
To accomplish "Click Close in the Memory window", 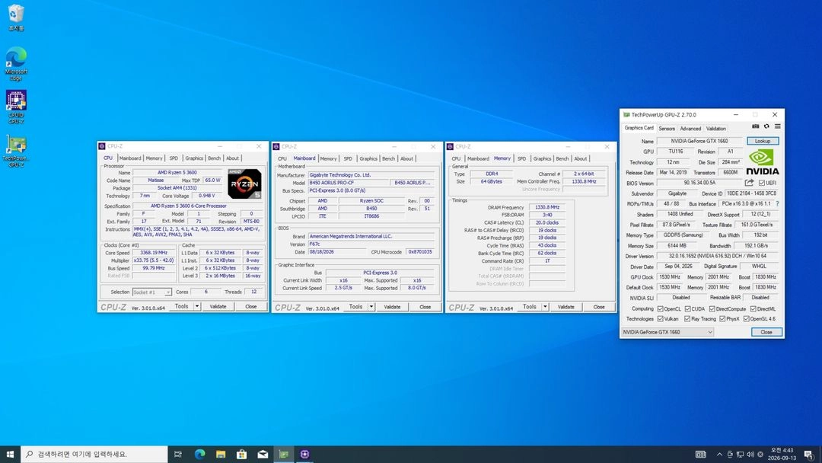I will (x=599, y=307).
